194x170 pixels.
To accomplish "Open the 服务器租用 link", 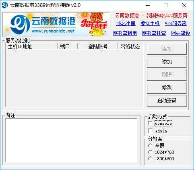I will 125,33.
